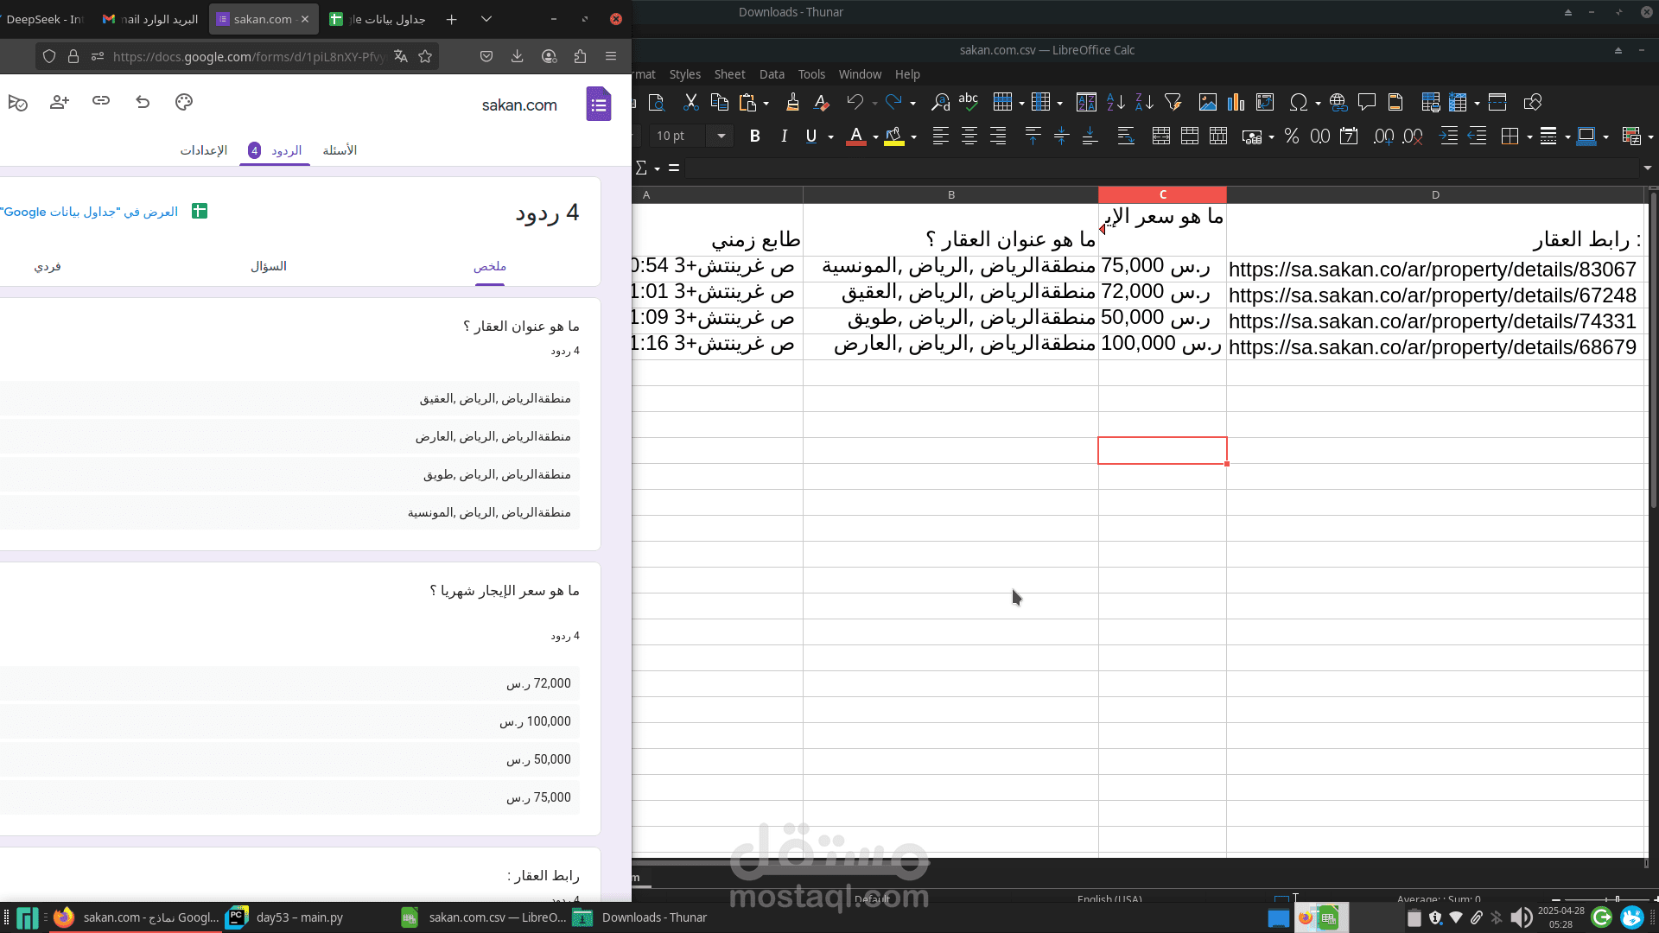Select the column C header
This screenshot has width=1659, height=933.
pyautogui.click(x=1162, y=194)
